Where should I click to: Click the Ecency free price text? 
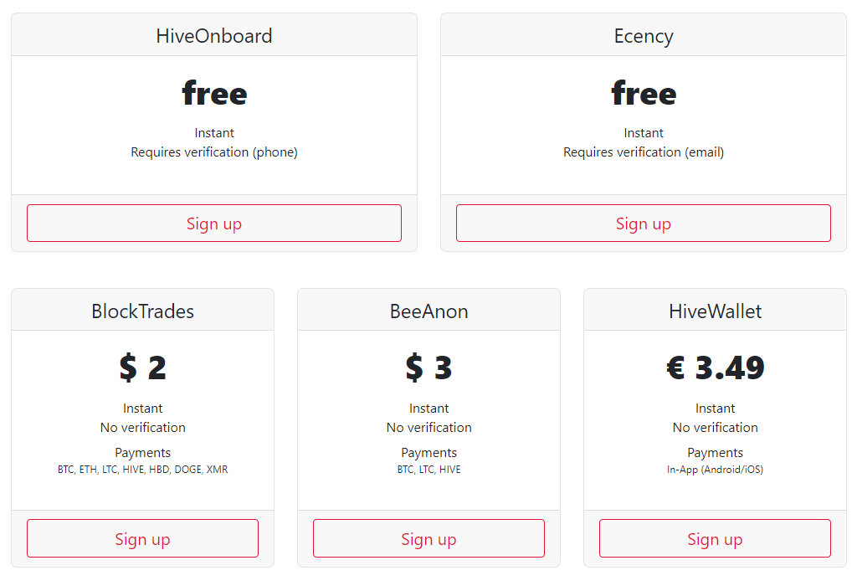click(x=644, y=93)
